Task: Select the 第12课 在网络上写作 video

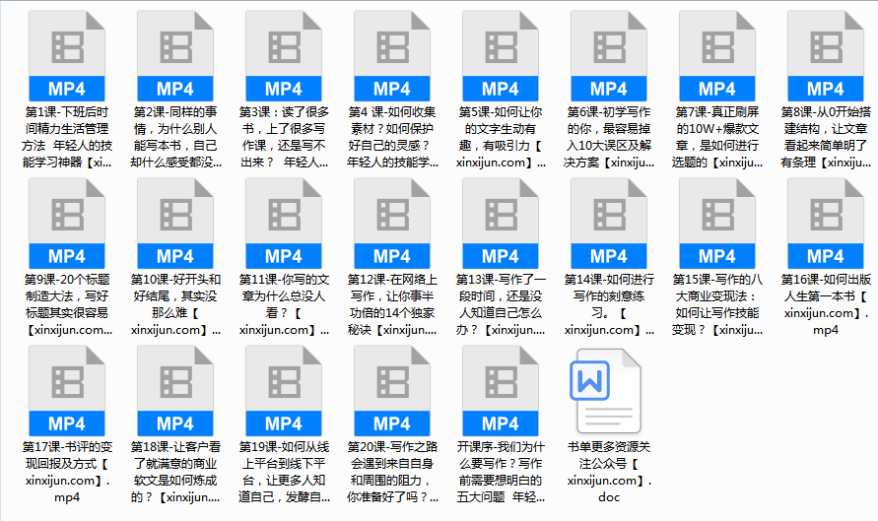Action: point(392,224)
